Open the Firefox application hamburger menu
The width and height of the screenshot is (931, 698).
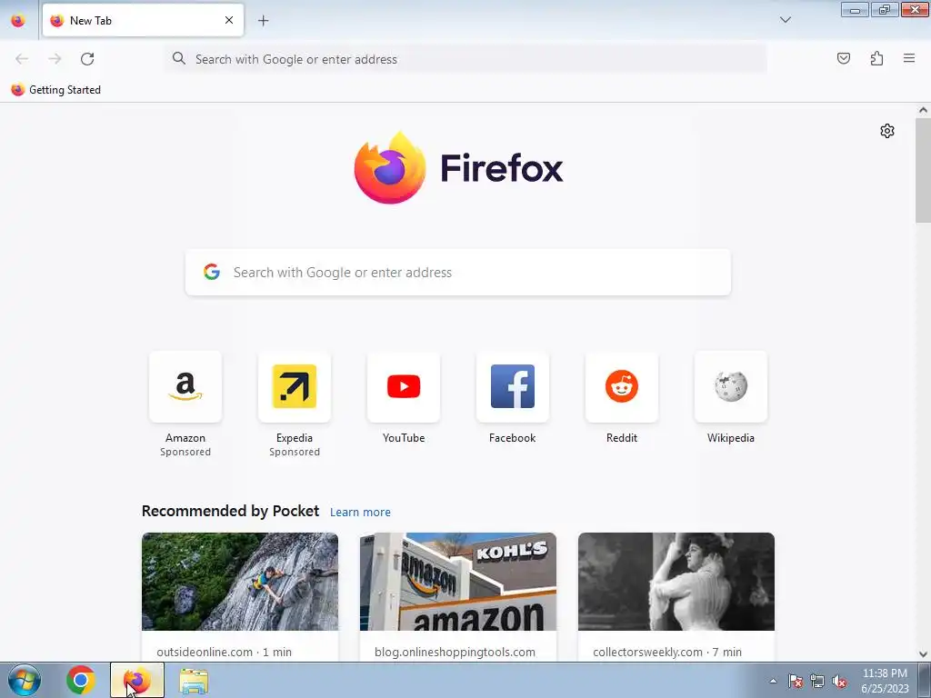coord(909,58)
